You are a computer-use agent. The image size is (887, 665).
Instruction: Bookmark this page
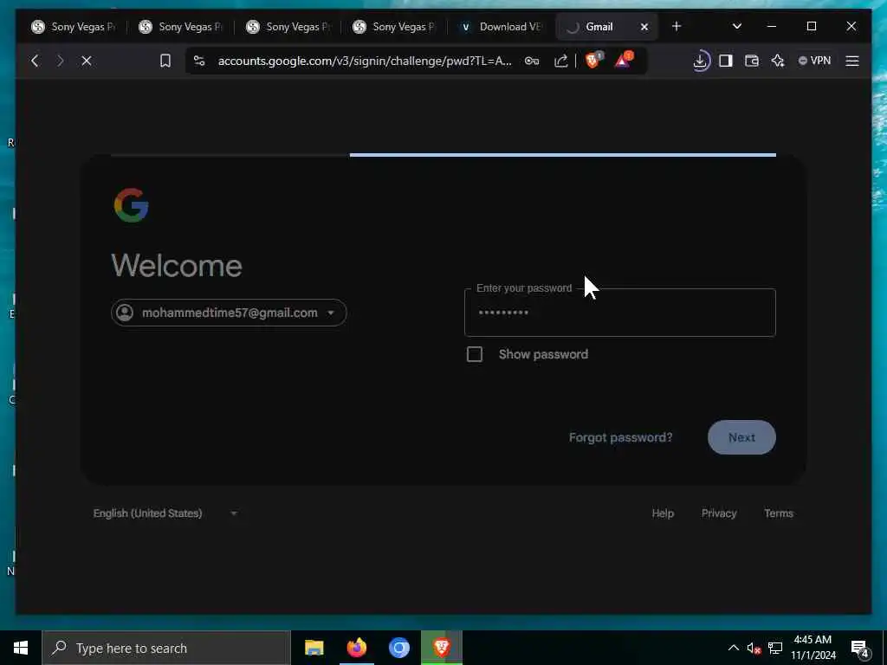pyautogui.click(x=165, y=61)
